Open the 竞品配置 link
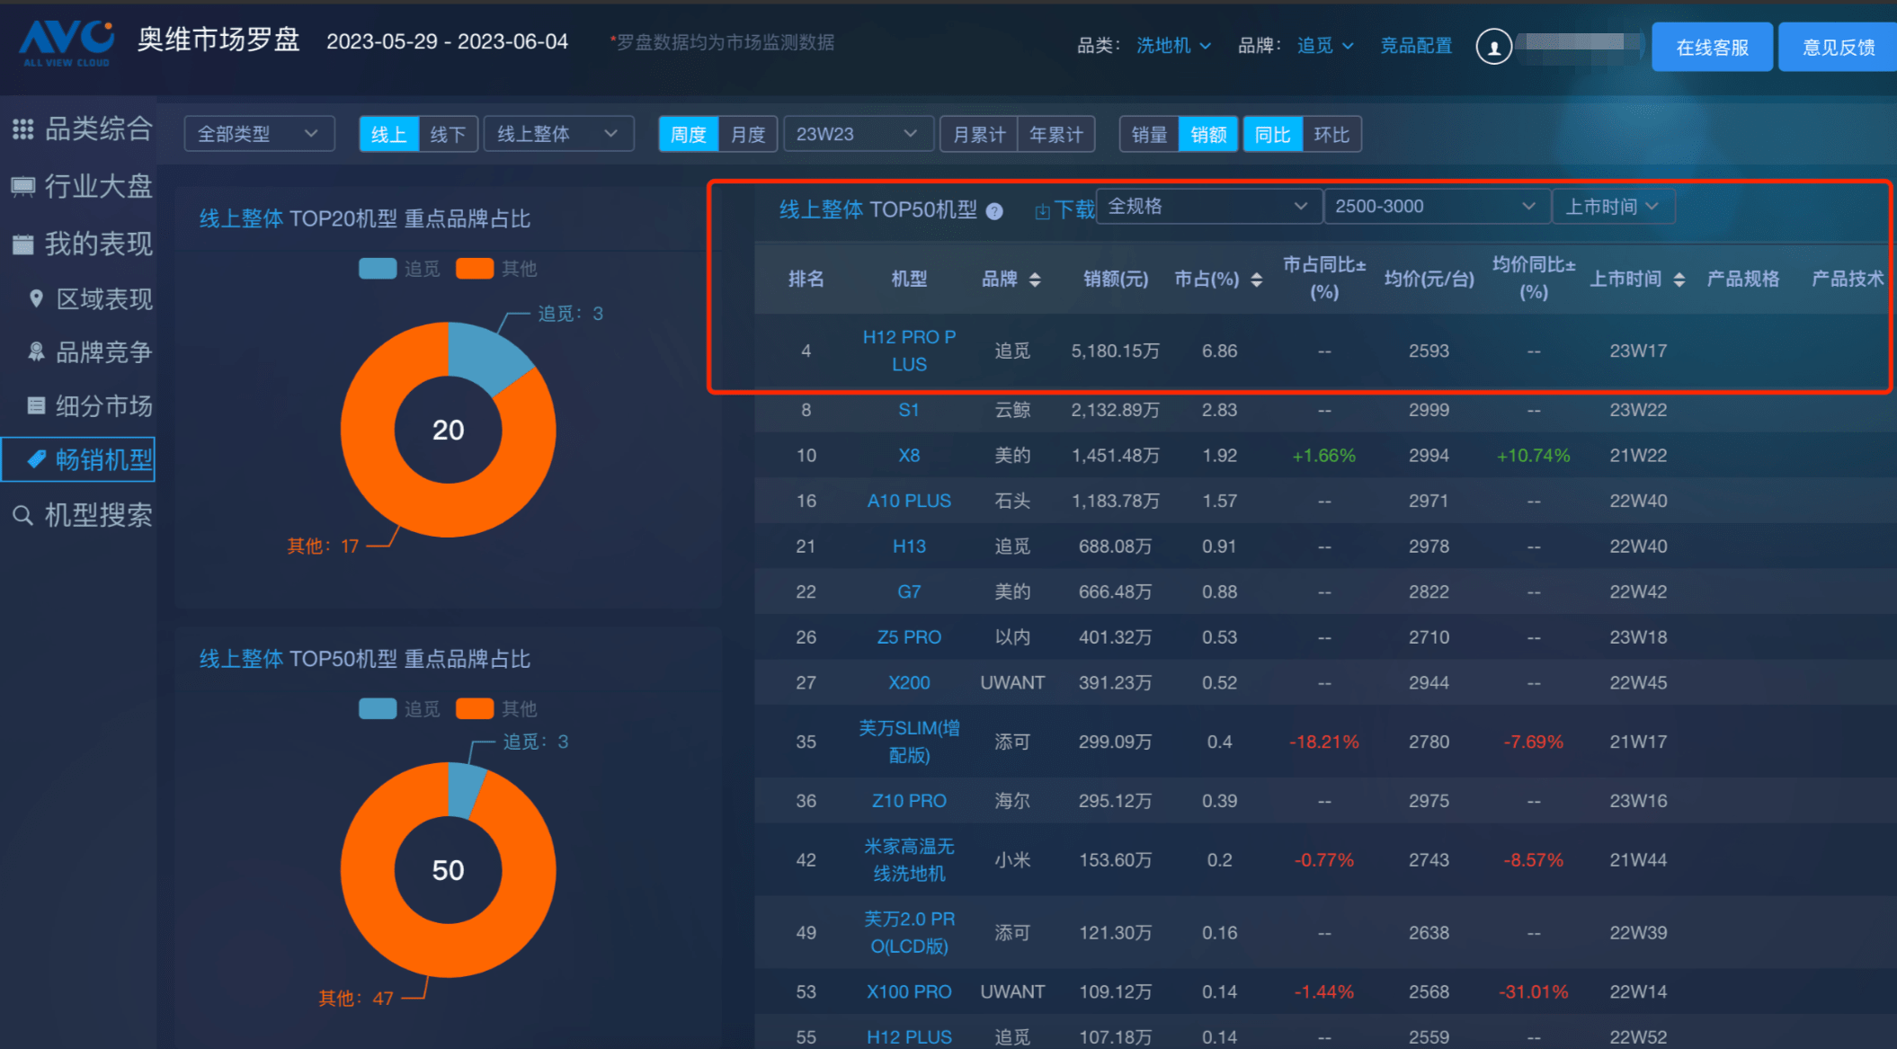The height and width of the screenshot is (1049, 1897). pos(1416,45)
